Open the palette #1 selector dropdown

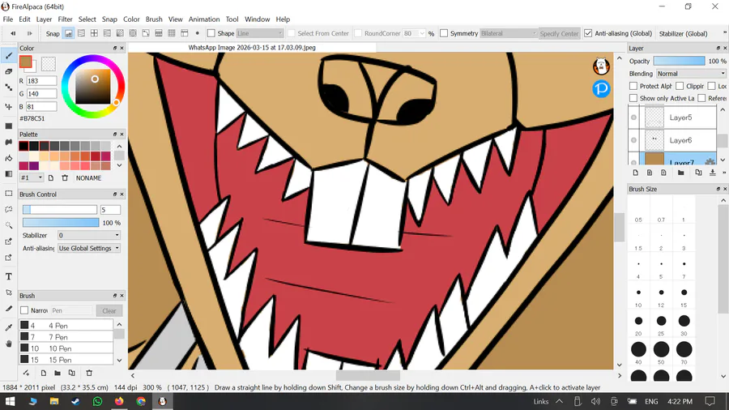point(32,178)
